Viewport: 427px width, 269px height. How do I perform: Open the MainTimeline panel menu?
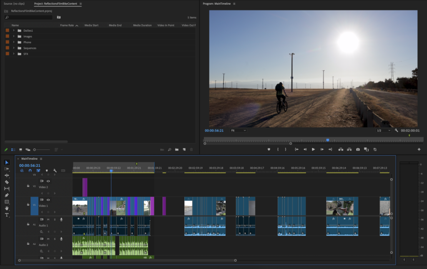tap(41, 159)
